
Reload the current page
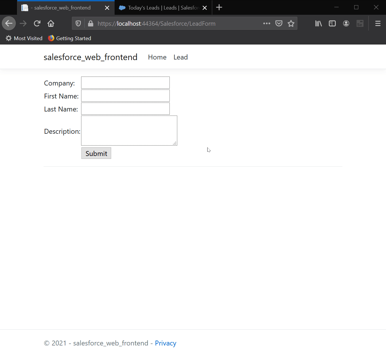pyautogui.click(x=37, y=23)
